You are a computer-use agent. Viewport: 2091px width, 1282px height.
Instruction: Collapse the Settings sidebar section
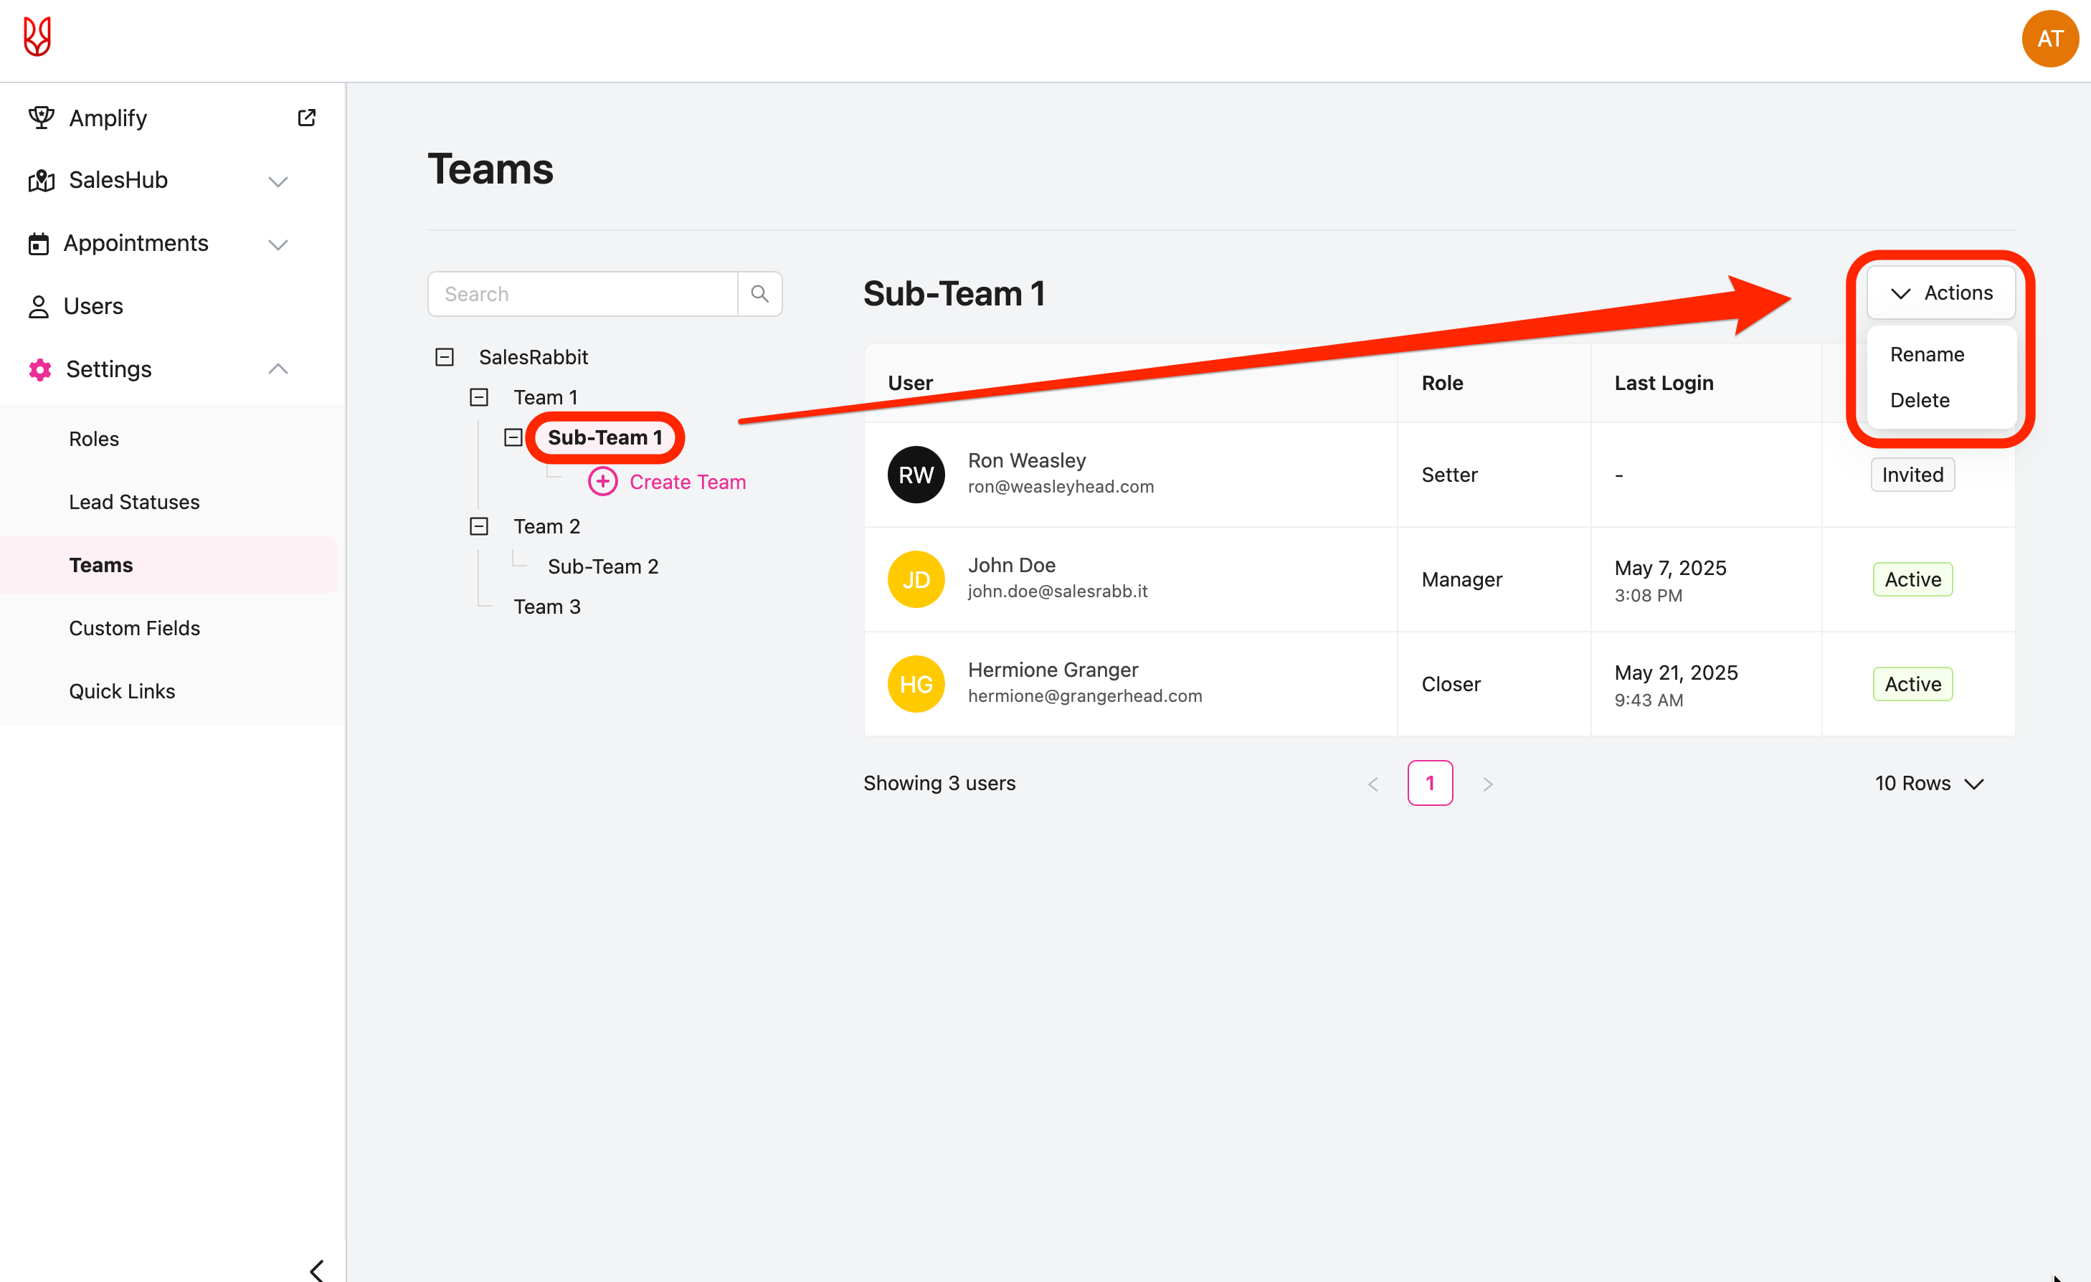pos(278,369)
